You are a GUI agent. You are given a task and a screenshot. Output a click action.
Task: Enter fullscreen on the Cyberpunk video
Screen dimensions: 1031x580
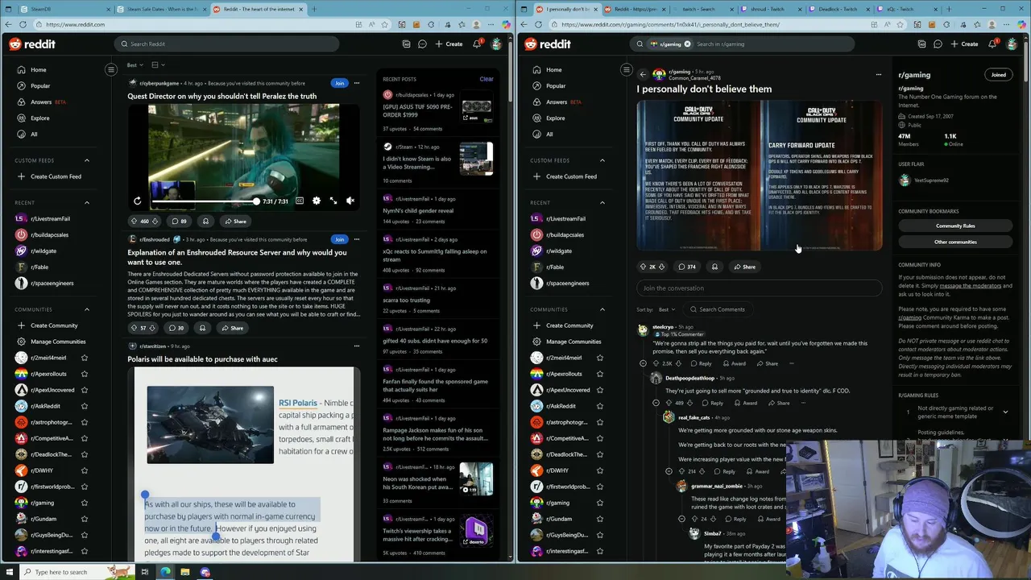pos(333,201)
